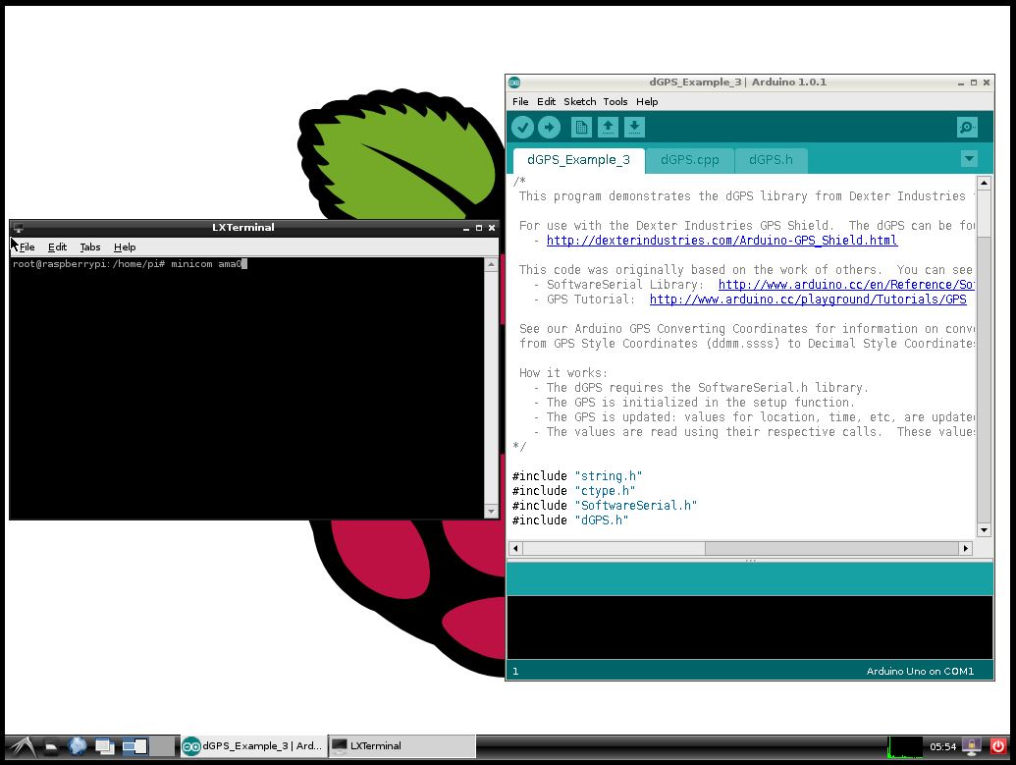Open the Tabs menu in LXTerminal

pos(90,247)
